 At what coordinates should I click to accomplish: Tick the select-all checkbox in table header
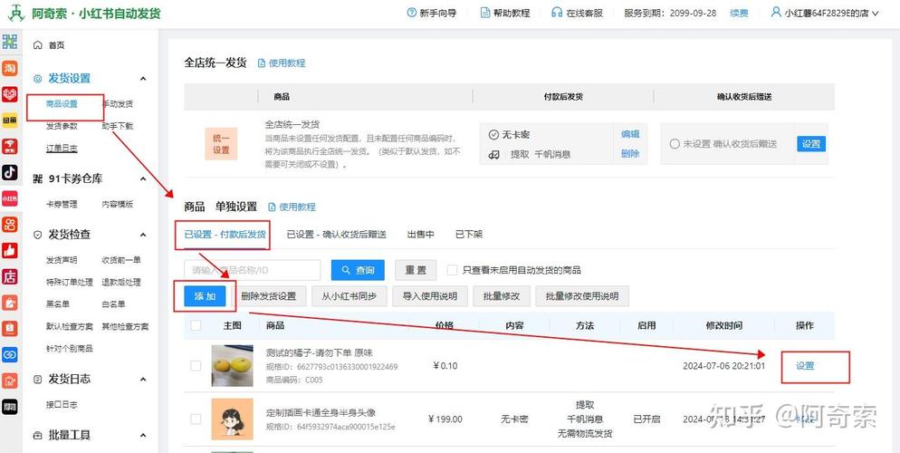pyautogui.click(x=196, y=325)
